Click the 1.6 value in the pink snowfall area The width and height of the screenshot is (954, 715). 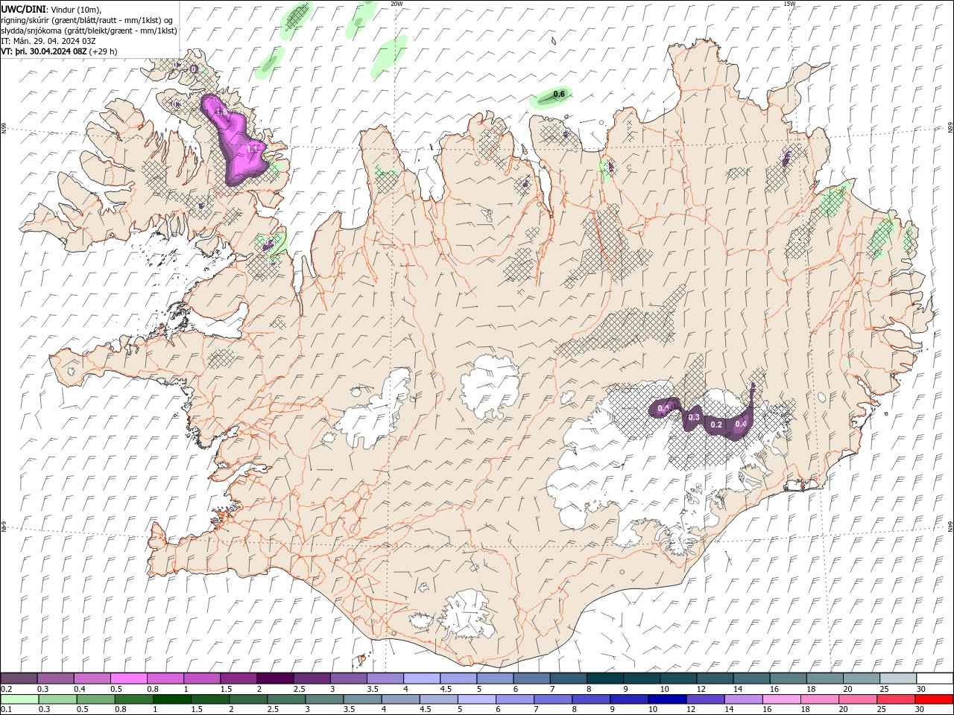tap(221, 112)
